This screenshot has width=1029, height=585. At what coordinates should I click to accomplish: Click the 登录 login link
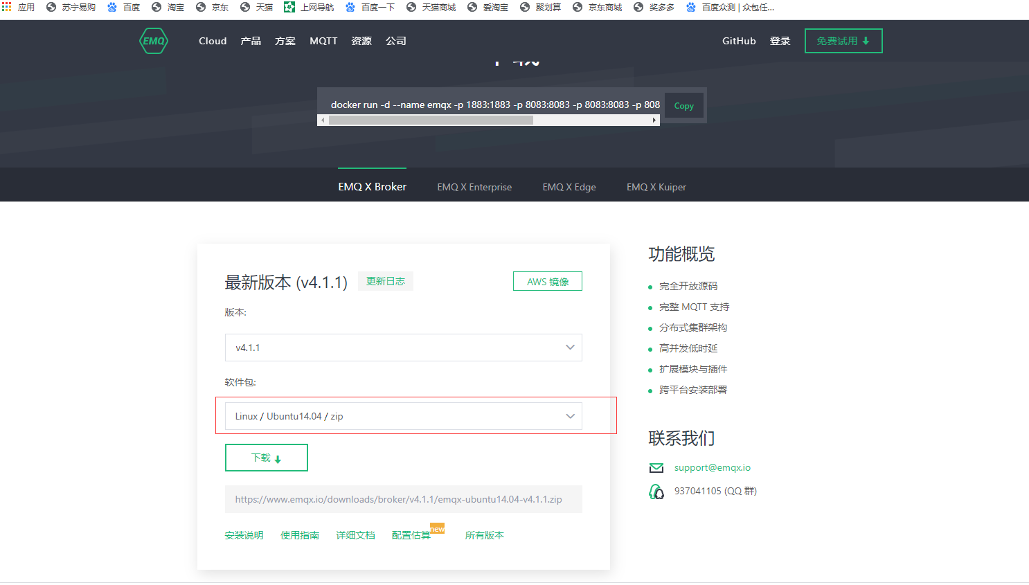click(x=780, y=41)
